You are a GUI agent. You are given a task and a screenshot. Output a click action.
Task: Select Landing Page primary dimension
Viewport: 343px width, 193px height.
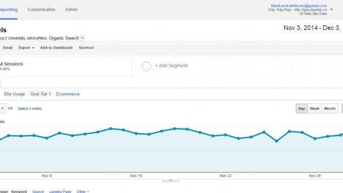[x=60, y=191]
